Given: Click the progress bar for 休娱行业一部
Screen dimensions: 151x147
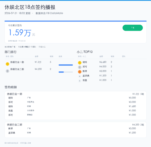Looking at the screenshot, I should pos(66,65).
